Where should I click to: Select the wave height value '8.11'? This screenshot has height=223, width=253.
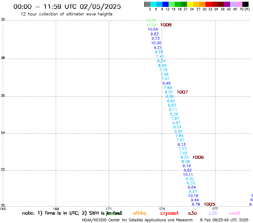173,110
